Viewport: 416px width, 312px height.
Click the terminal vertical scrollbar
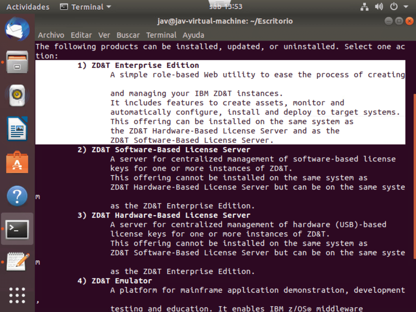click(414, 173)
